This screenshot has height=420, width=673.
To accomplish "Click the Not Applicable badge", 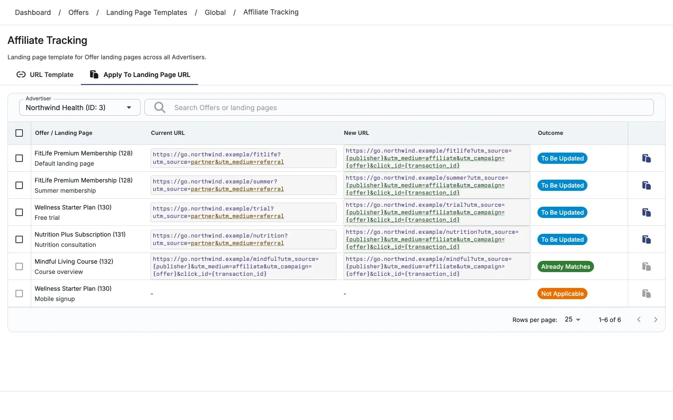I will pyautogui.click(x=562, y=294).
